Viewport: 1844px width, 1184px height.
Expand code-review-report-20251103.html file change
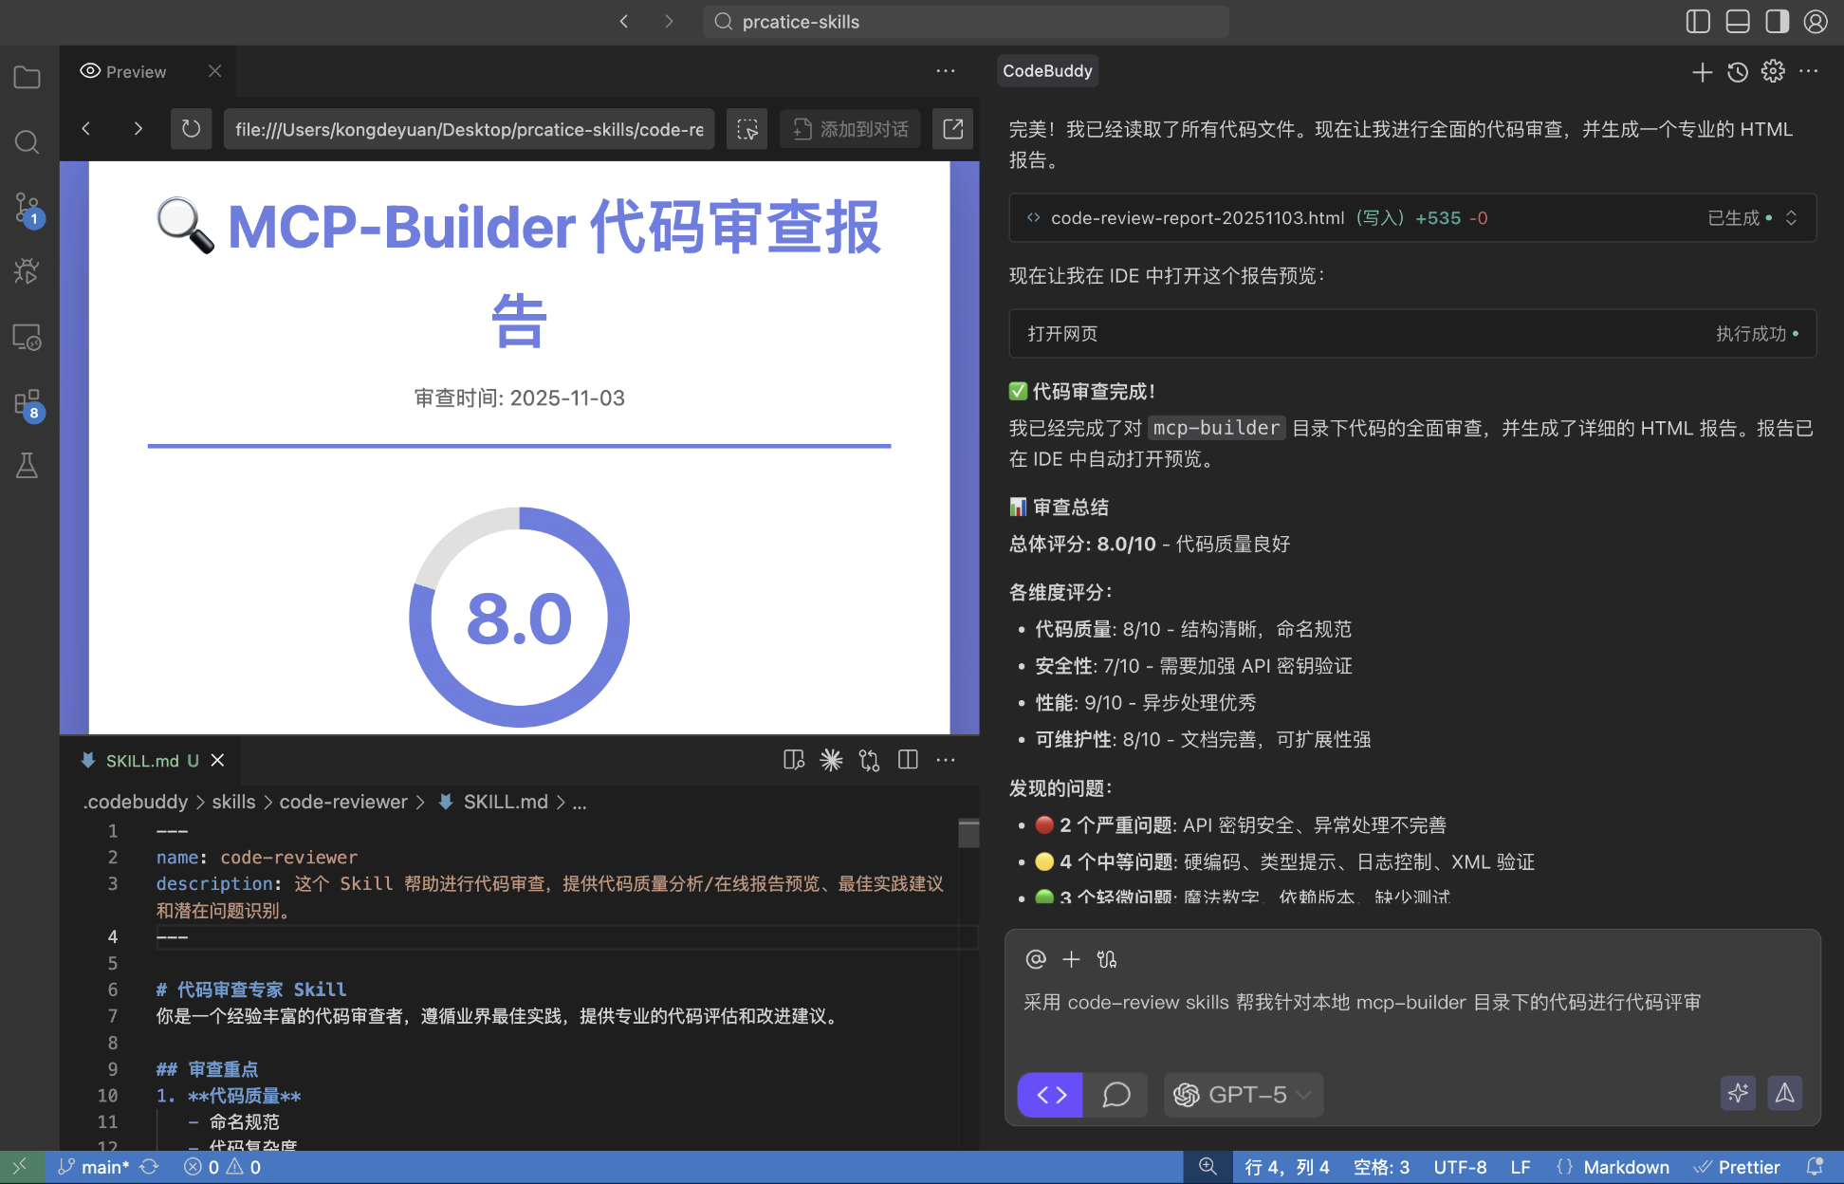tap(1791, 218)
